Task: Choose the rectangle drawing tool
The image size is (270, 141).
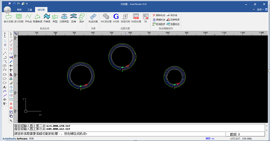Action: (5, 74)
